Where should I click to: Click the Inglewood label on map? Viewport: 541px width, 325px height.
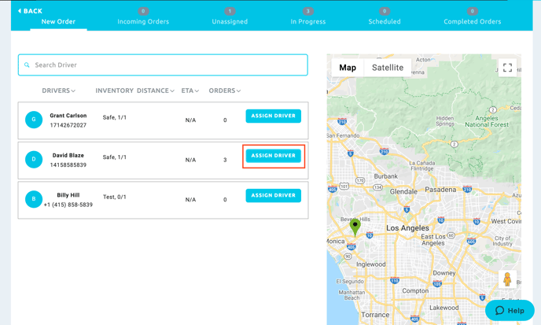tap(371, 264)
